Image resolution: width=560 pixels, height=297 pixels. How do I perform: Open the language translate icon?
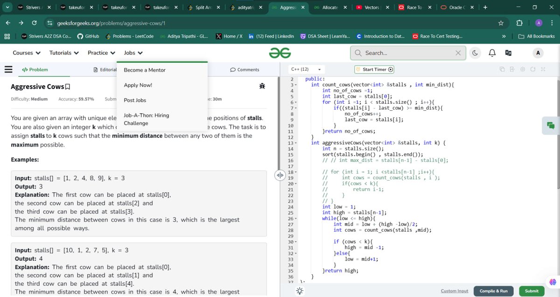tap(509, 53)
